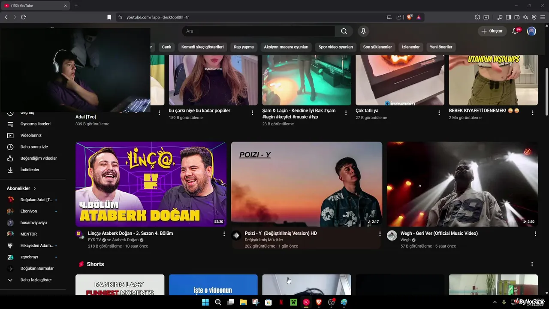Select Komedi skeç gösterileri chip
Screen dimensions: 549x309
tap(202, 47)
